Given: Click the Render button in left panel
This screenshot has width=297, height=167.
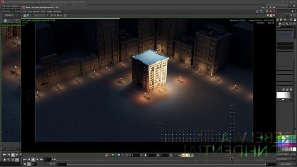Looking at the screenshot, I should pyautogui.click(x=9, y=15).
